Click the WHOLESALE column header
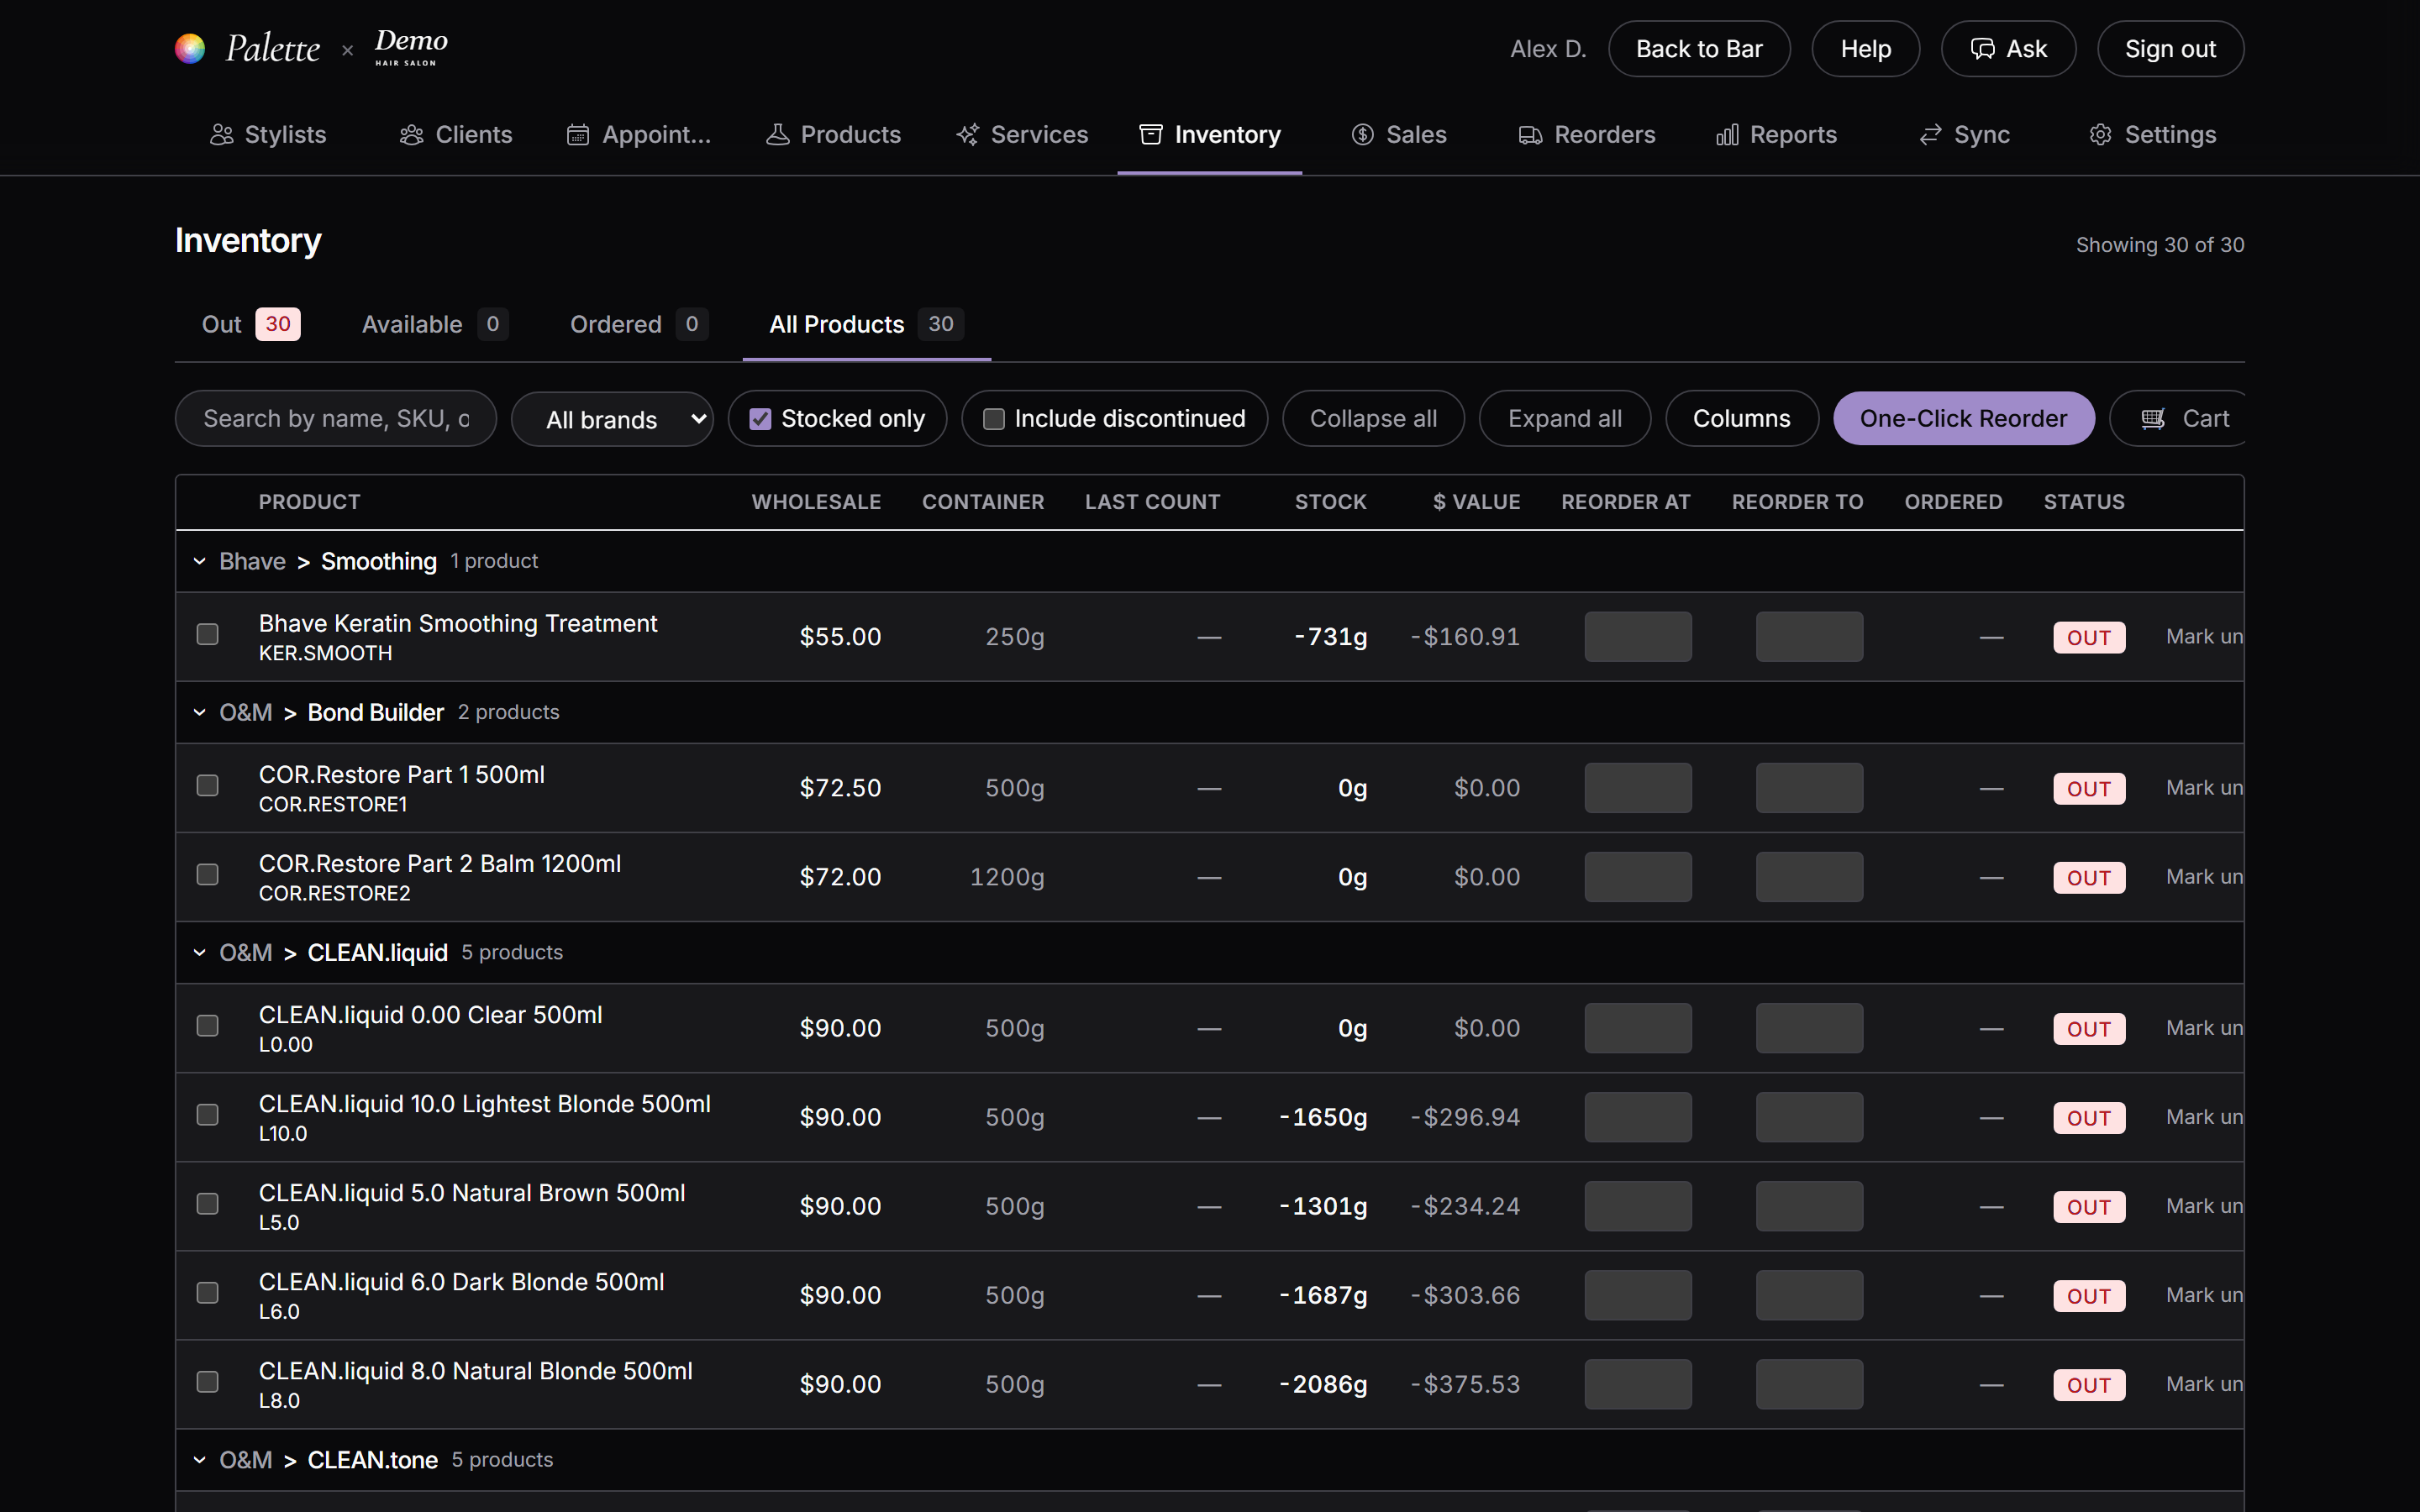 (816, 502)
